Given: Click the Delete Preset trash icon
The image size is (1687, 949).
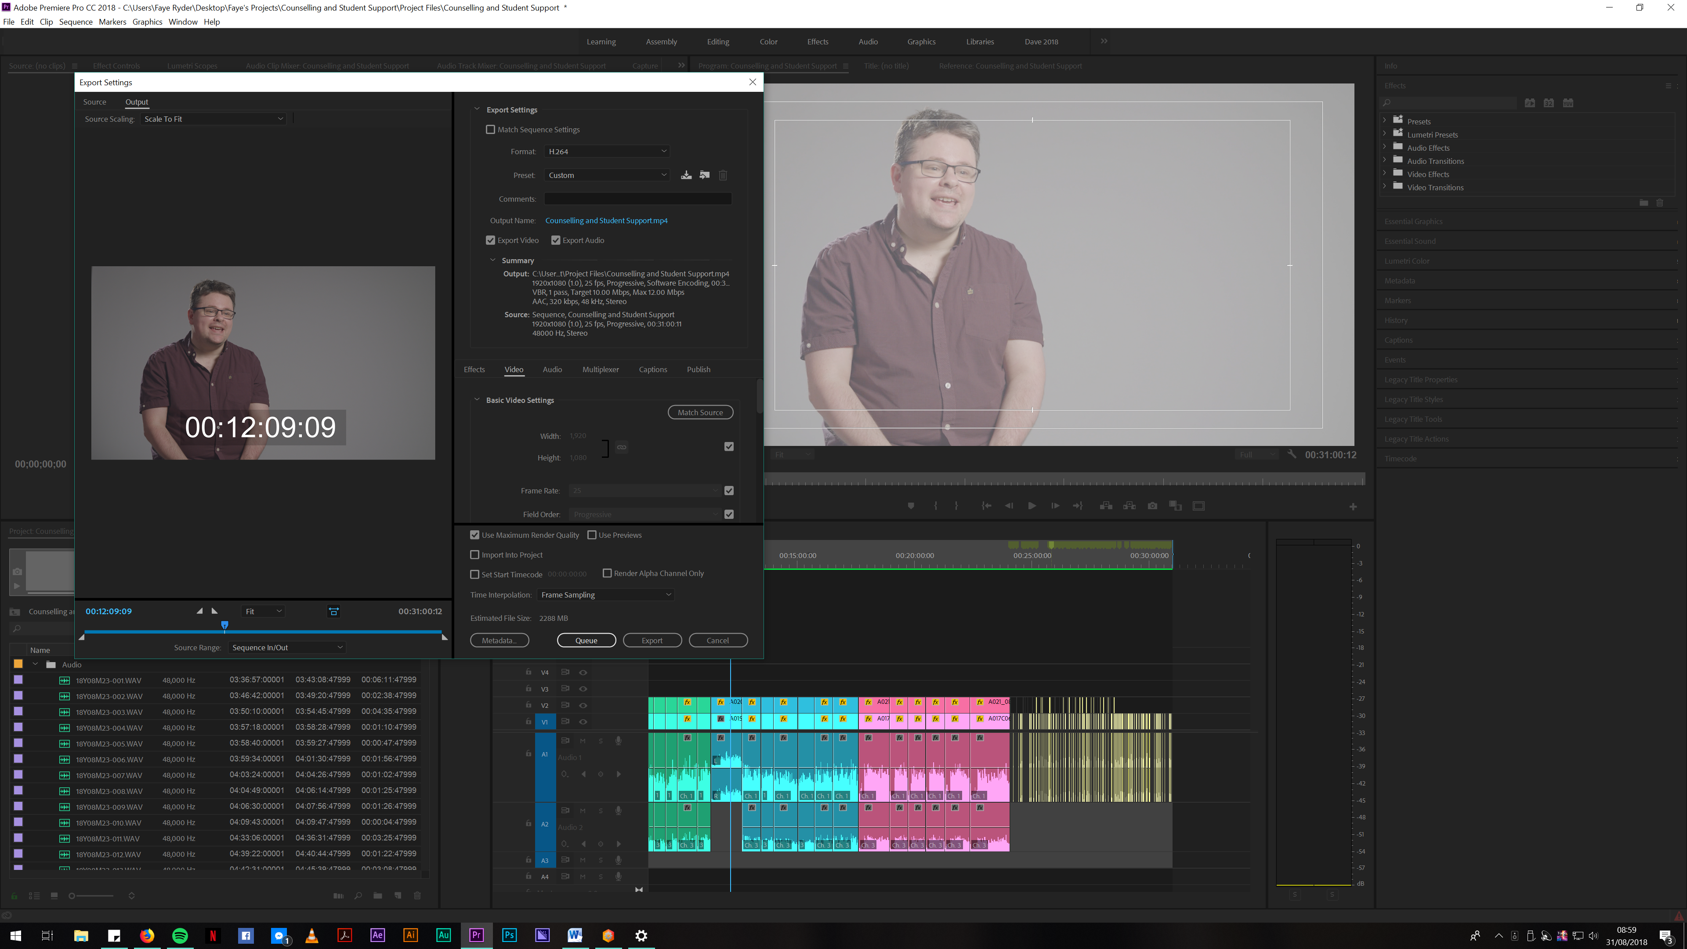Looking at the screenshot, I should pyautogui.click(x=723, y=175).
